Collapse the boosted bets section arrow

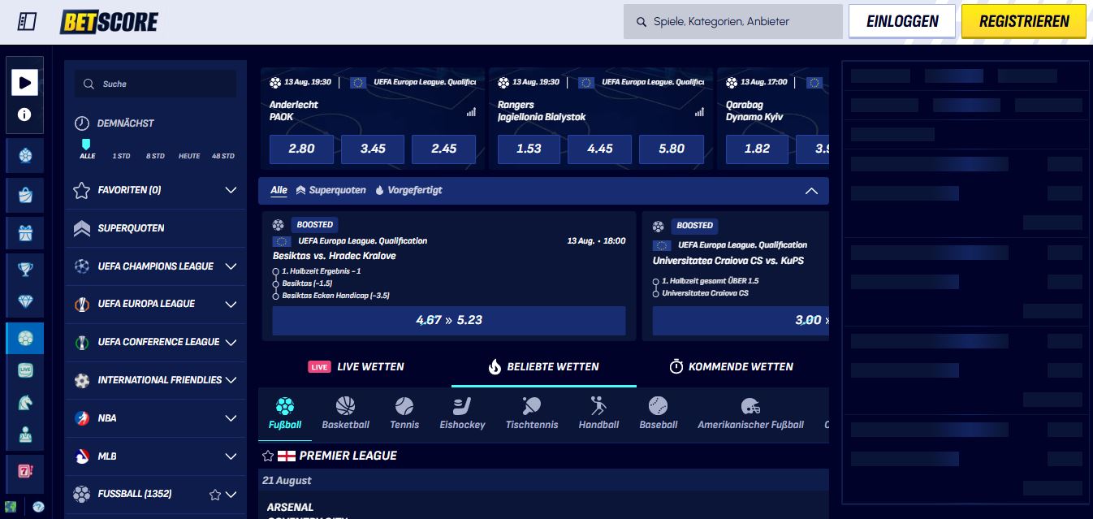(811, 191)
